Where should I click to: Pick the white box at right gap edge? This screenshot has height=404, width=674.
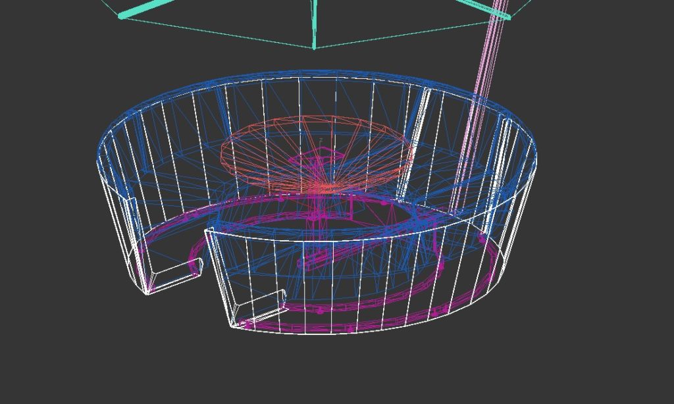[262, 305]
